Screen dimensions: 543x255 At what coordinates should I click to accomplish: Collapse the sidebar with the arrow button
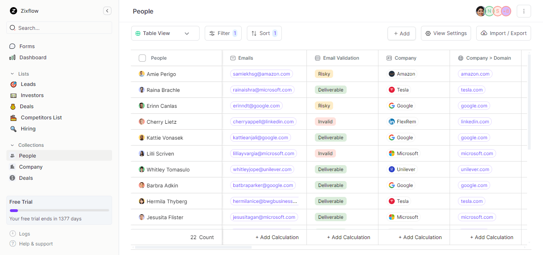(x=107, y=11)
